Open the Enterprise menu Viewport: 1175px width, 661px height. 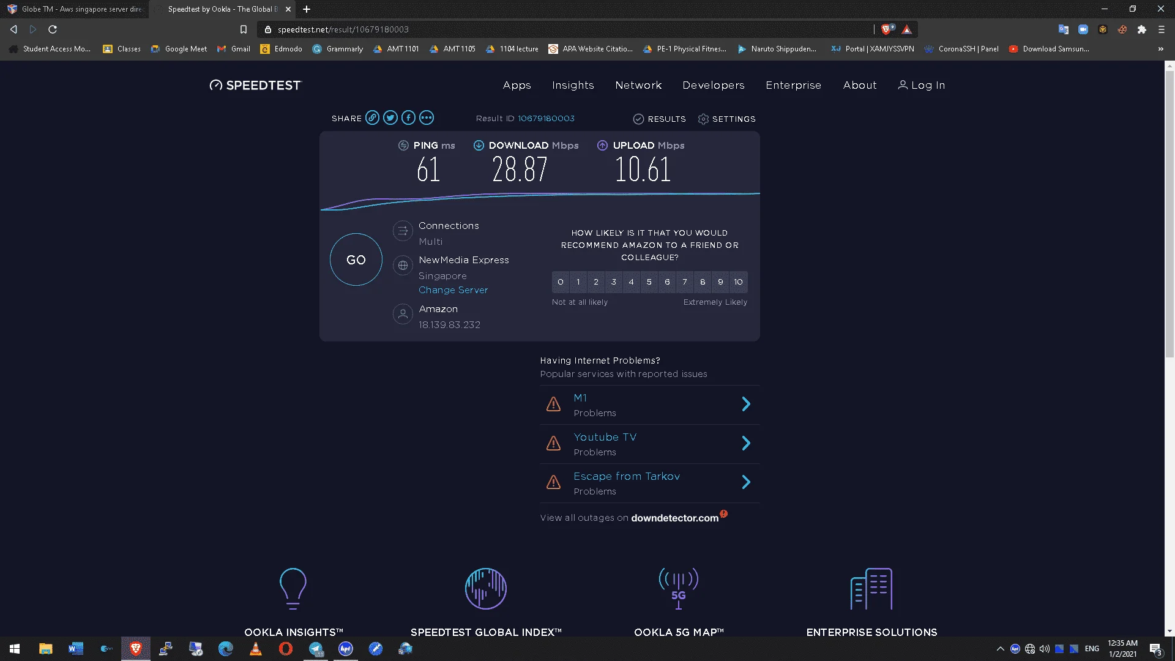coord(794,85)
